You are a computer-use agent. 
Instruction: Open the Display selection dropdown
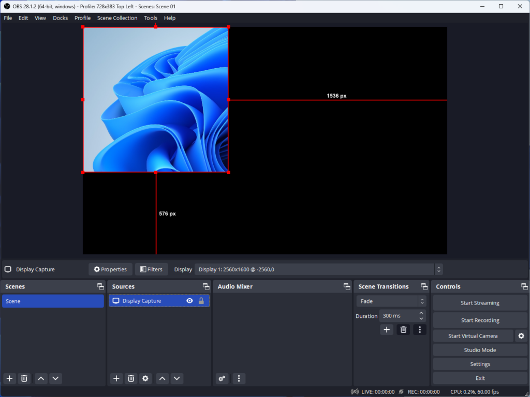[x=438, y=269]
